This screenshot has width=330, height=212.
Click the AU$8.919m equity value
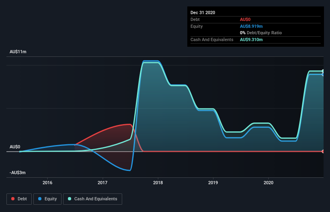click(251, 26)
